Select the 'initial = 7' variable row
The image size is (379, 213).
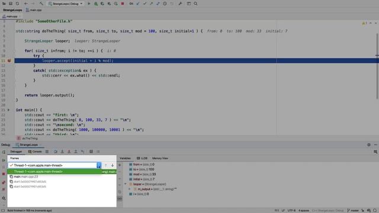pyautogui.click(x=142, y=179)
